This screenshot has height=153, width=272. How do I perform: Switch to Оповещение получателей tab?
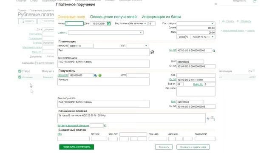point(113,17)
